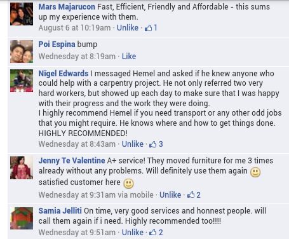Open Poi Espina's profile name link
This screenshot has width=289, height=239.
57,44
